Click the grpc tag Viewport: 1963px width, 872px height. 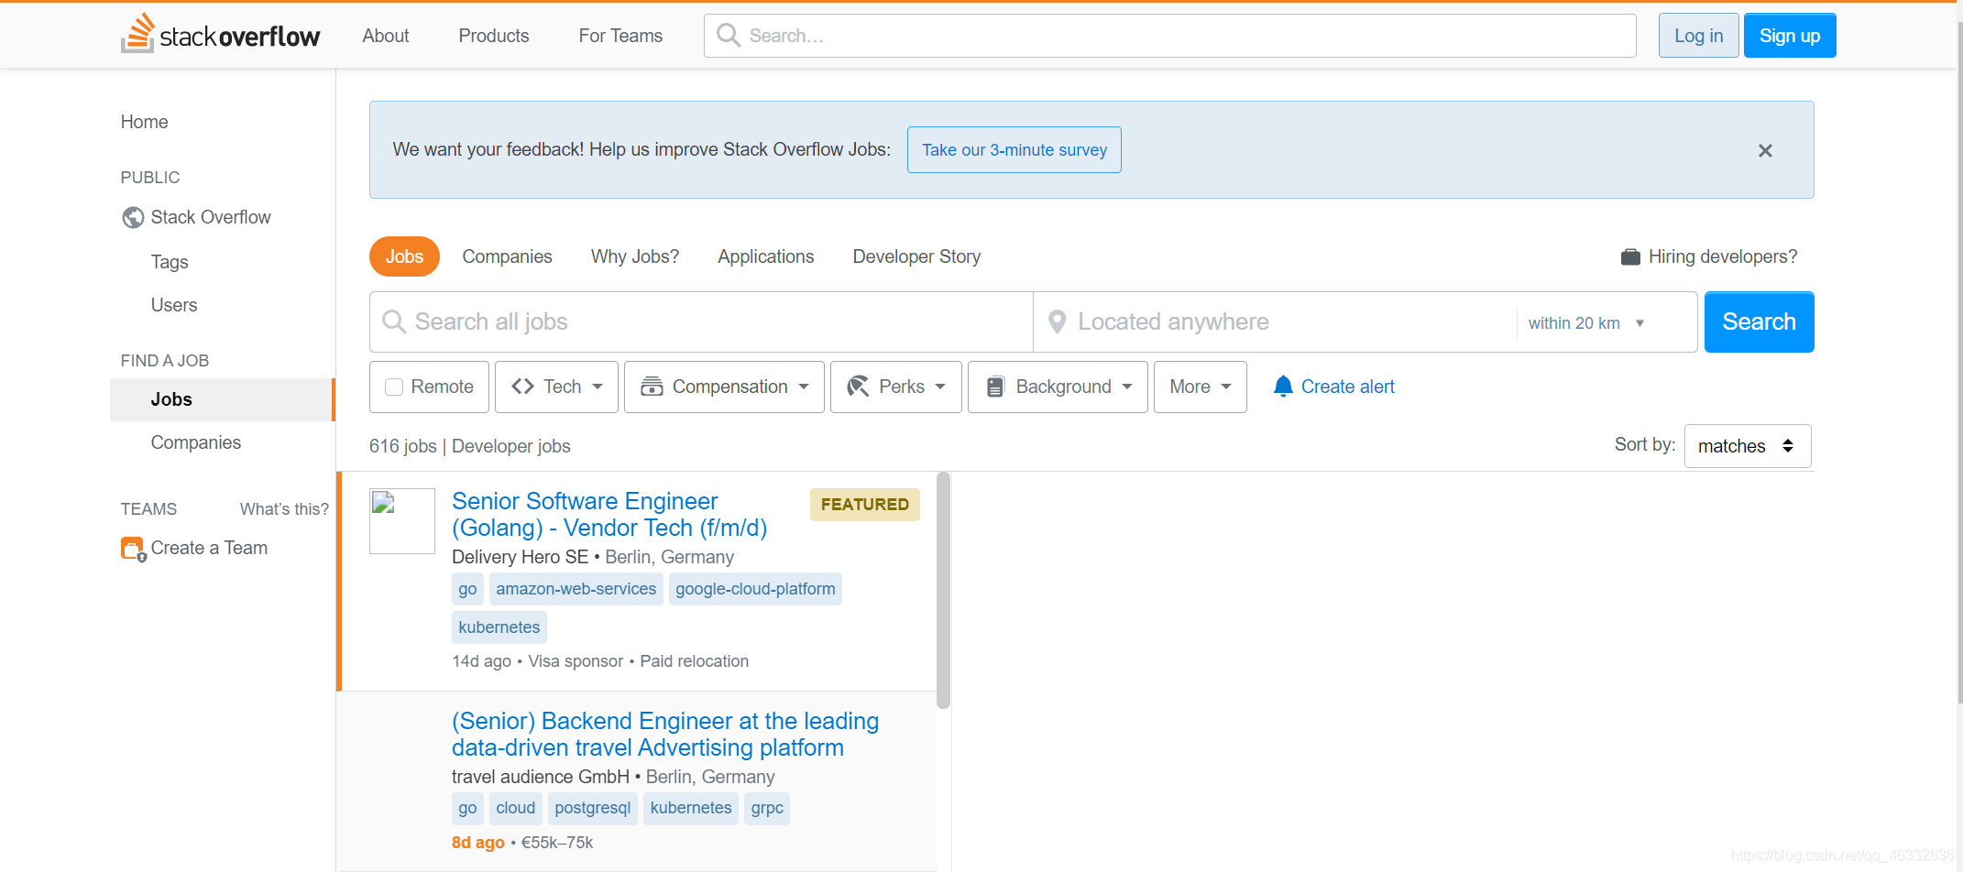coord(767,808)
